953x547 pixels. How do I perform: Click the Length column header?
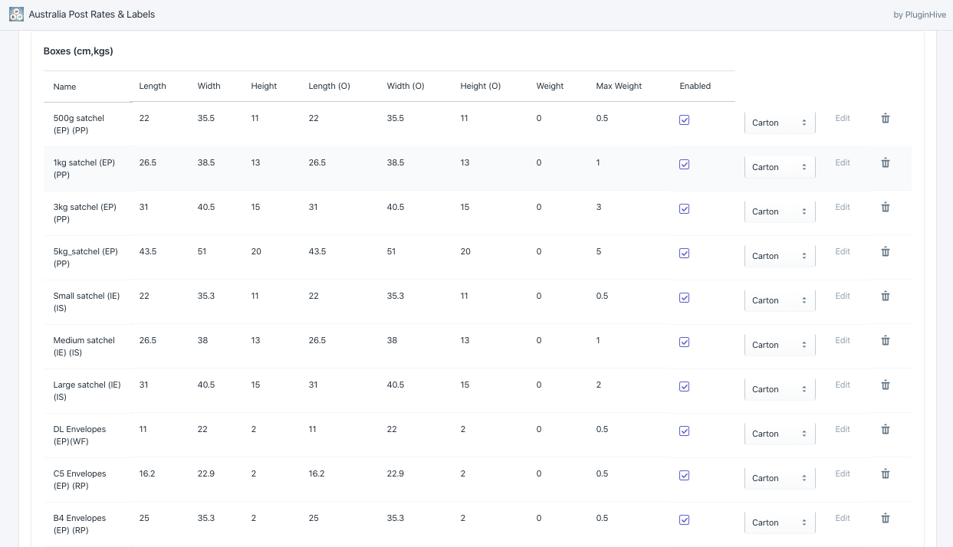click(x=153, y=86)
